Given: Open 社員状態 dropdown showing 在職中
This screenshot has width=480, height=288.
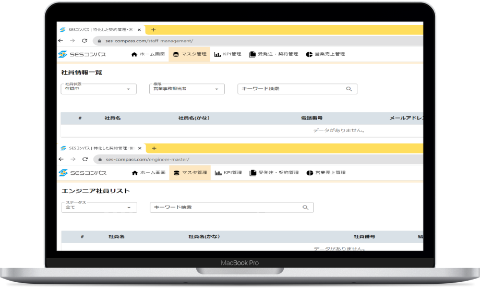Looking at the screenshot, I should click(99, 89).
